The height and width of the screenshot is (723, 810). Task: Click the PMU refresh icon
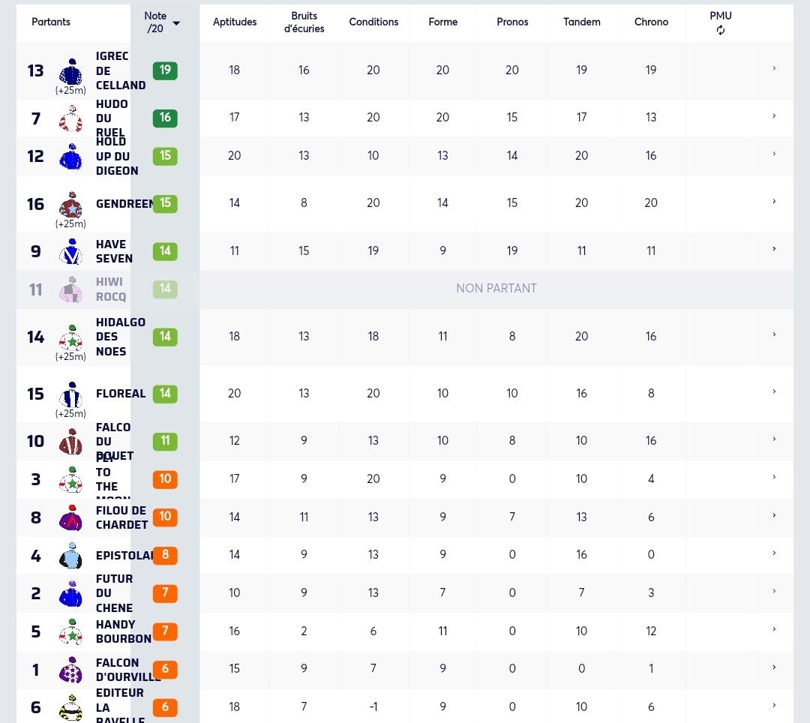tap(720, 31)
